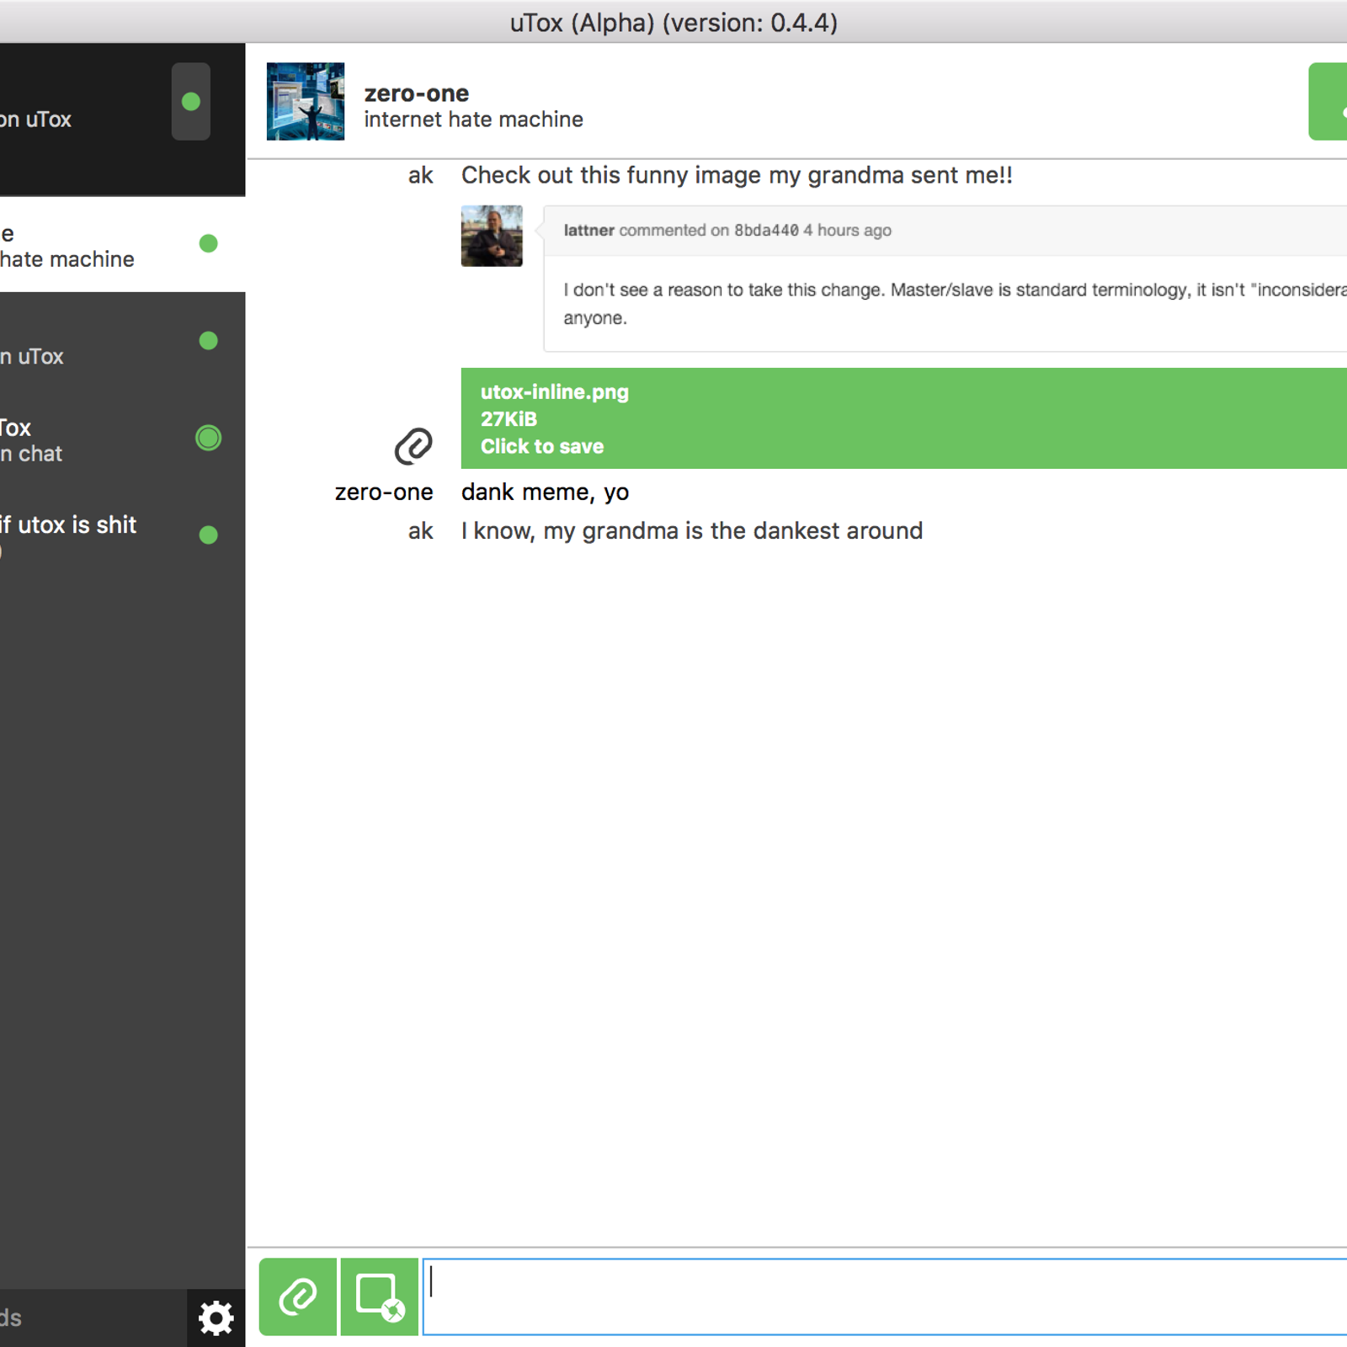Click the online status dot beside 'hate machine'
Screen dimensions: 1347x1347
click(x=208, y=243)
